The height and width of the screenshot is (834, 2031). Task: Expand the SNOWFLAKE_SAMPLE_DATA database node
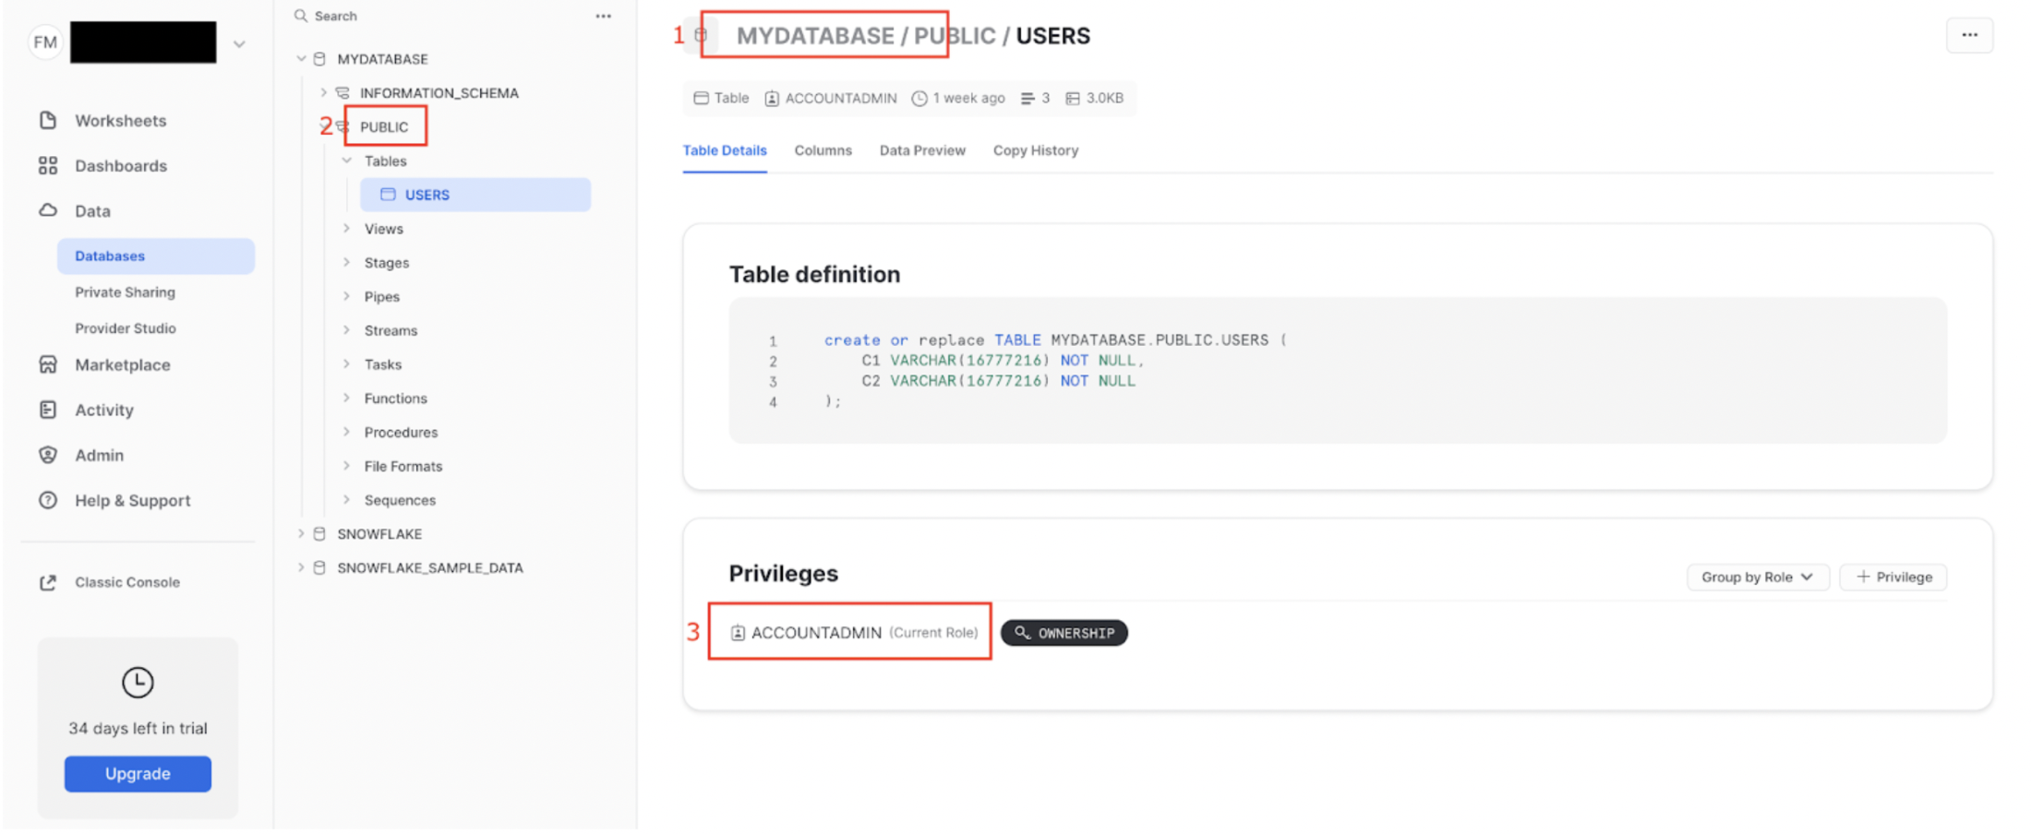(301, 568)
